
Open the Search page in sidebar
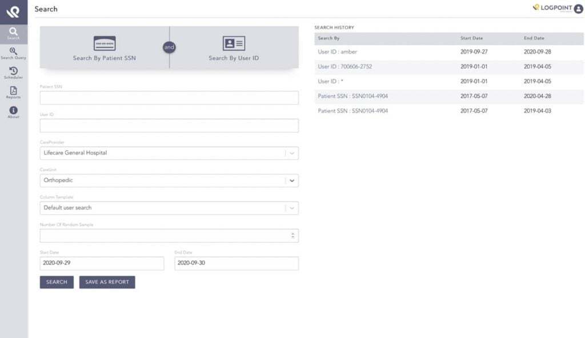(x=13, y=33)
